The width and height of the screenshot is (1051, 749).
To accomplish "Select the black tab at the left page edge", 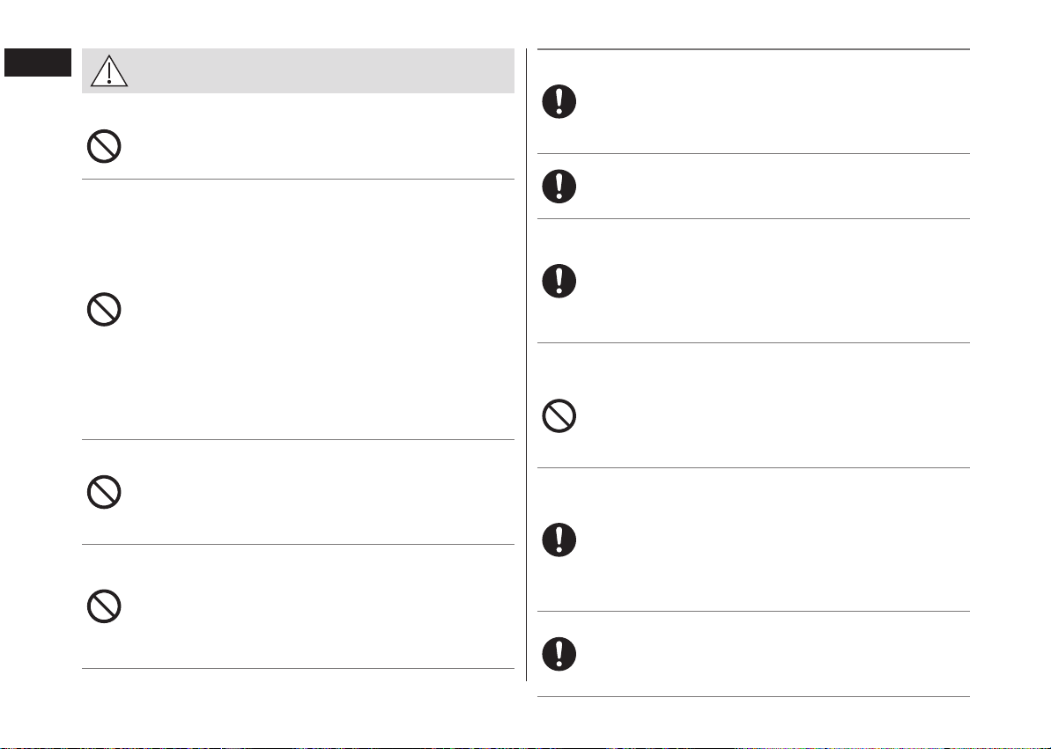I will click(38, 62).
